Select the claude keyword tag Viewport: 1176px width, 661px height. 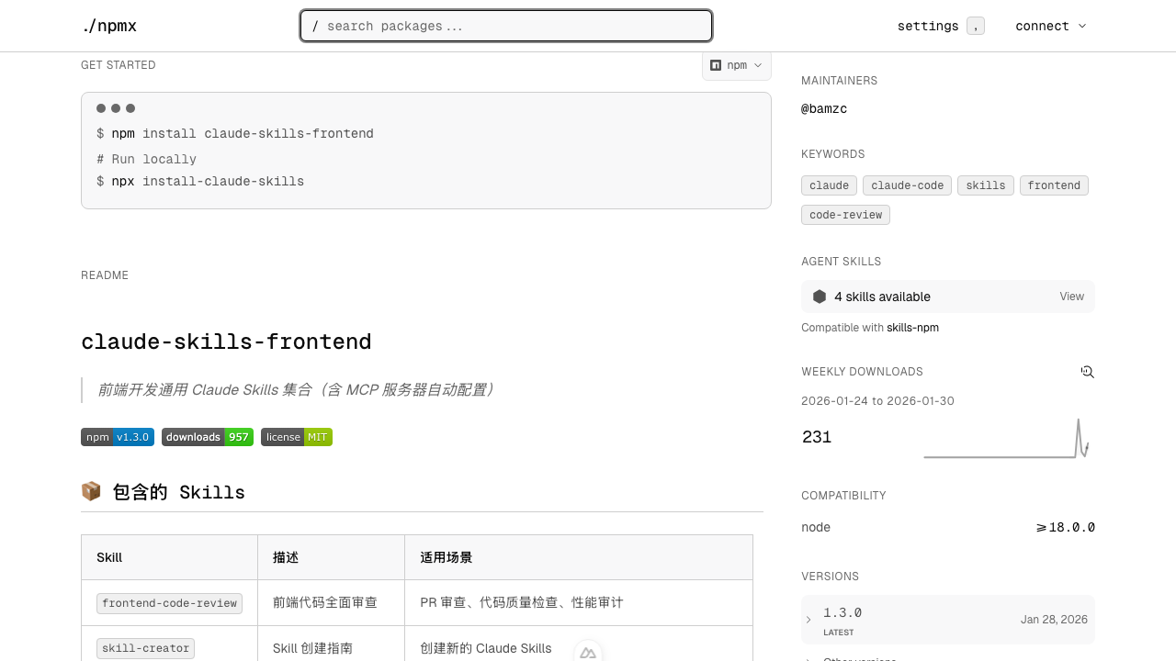click(x=829, y=185)
